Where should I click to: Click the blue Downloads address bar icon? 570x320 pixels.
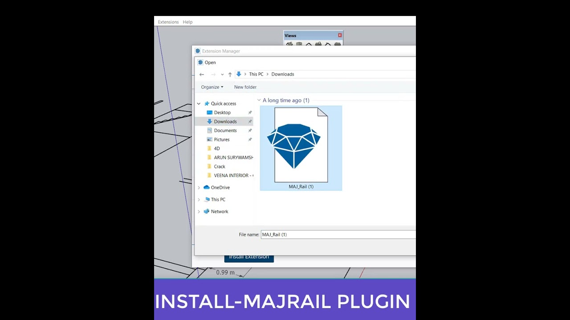click(x=239, y=74)
